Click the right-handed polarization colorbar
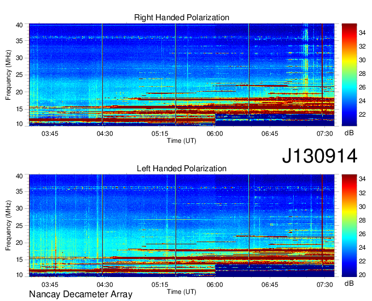The image size is (372, 301). 349,75
